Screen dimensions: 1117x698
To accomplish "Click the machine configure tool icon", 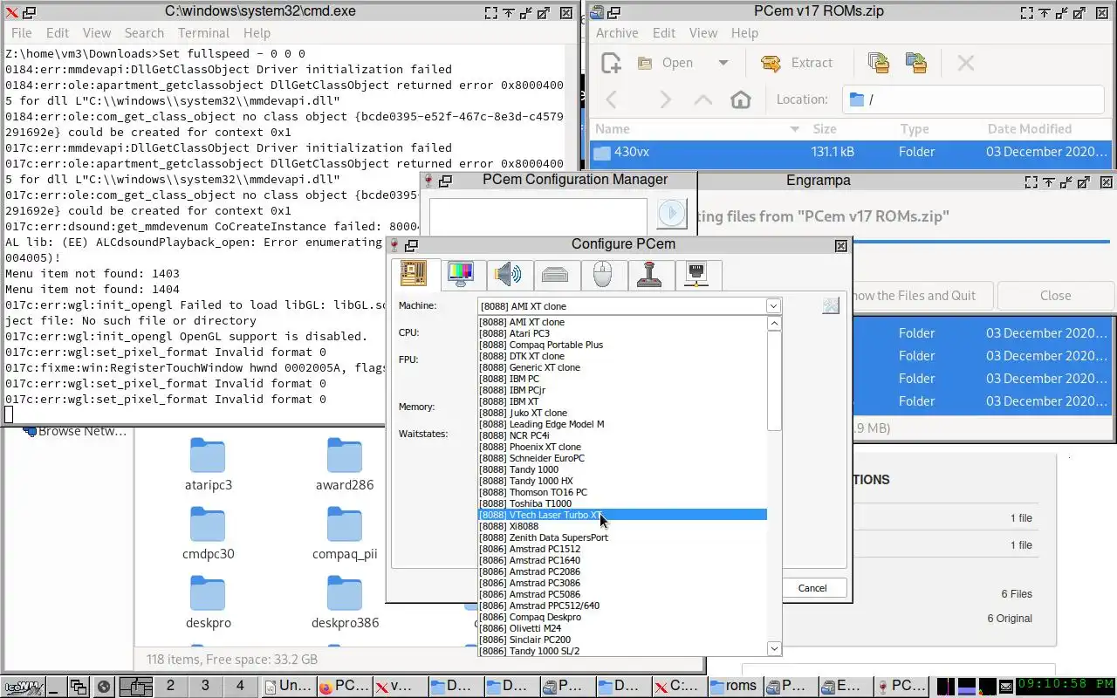I will 831,305.
